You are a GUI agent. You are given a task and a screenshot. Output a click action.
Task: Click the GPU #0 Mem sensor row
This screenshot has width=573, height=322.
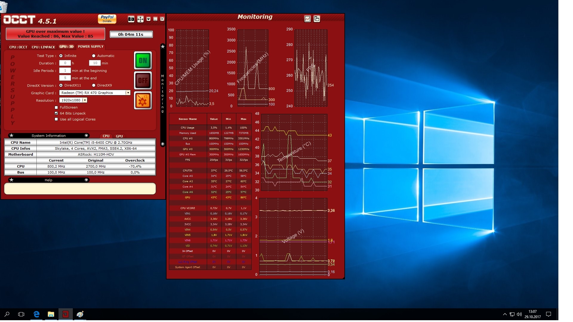coord(210,154)
